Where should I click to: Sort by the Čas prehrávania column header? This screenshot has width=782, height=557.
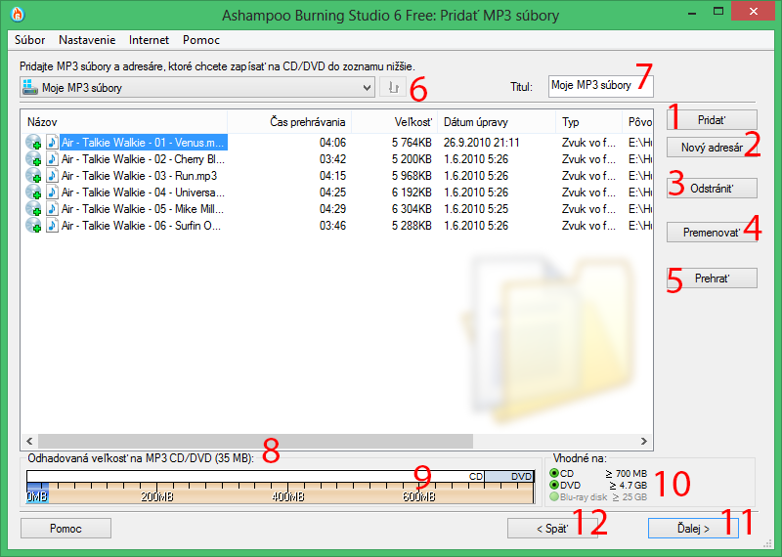(x=289, y=122)
